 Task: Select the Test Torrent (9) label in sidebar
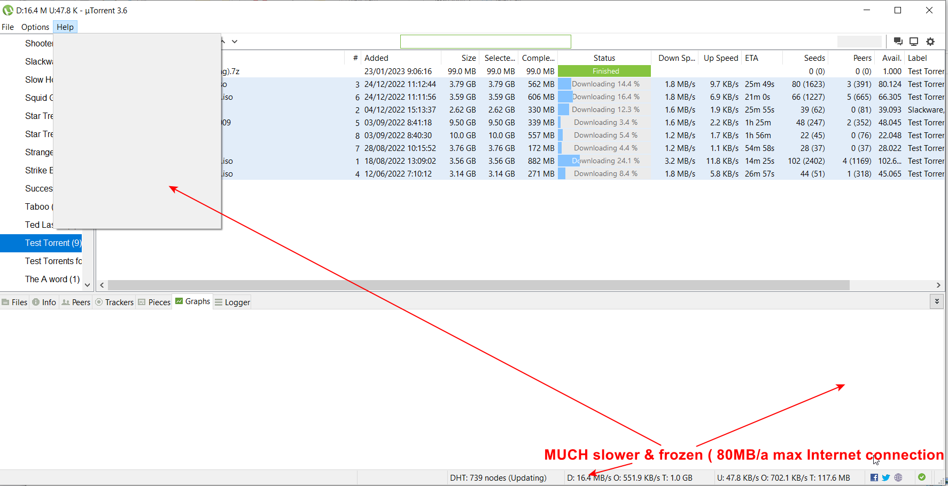(41, 243)
